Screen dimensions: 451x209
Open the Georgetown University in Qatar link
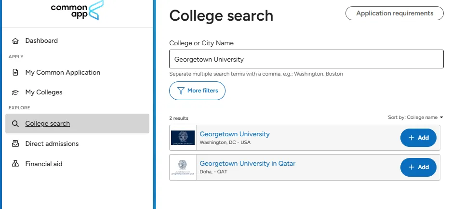click(247, 163)
